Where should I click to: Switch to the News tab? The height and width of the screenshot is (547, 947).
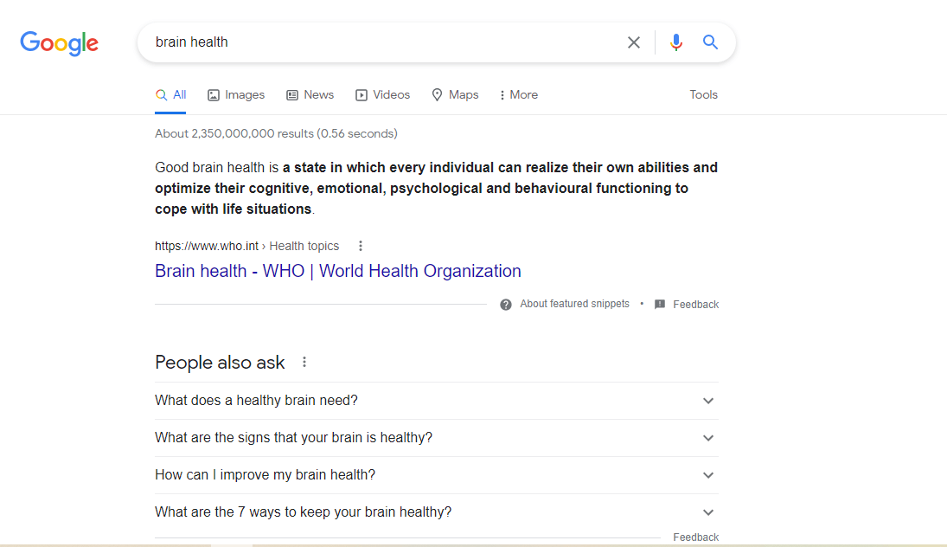pyautogui.click(x=310, y=95)
